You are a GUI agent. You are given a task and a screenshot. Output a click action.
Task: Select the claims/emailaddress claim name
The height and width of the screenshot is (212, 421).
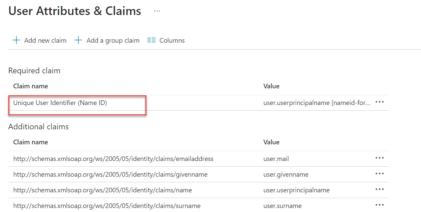click(113, 159)
